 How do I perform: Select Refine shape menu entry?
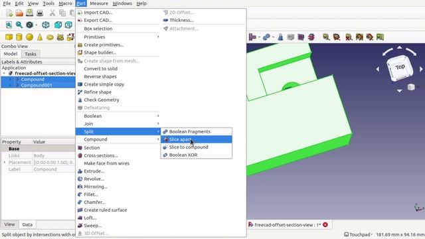tap(118, 92)
